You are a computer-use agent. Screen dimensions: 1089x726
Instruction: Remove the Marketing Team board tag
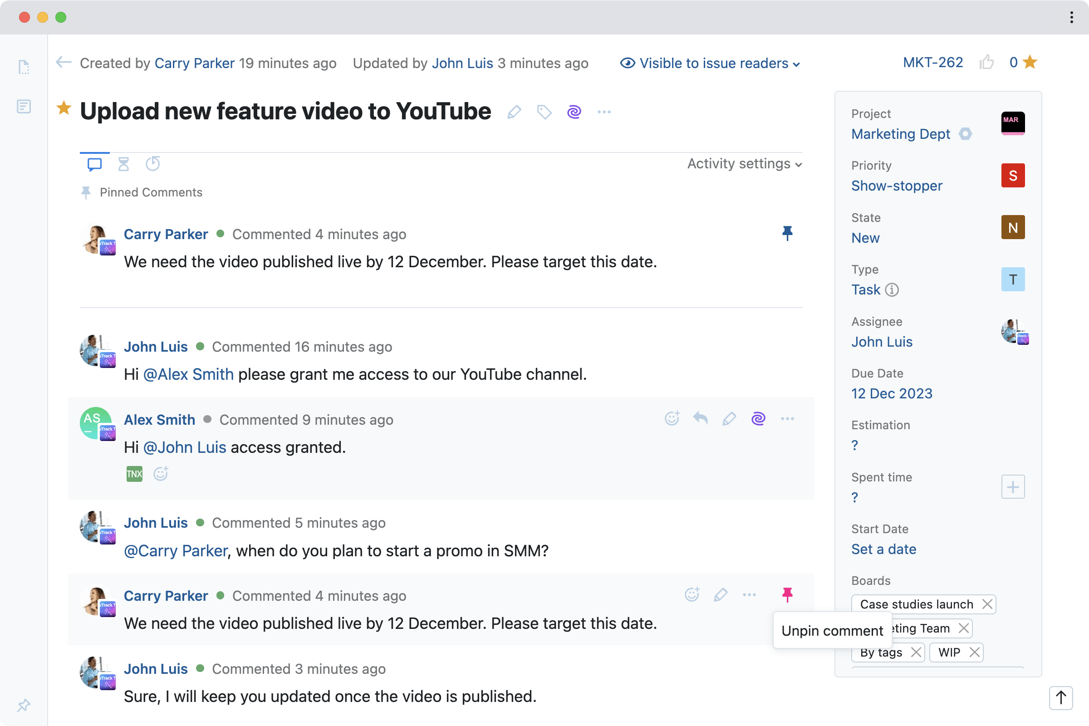coord(963,628)
